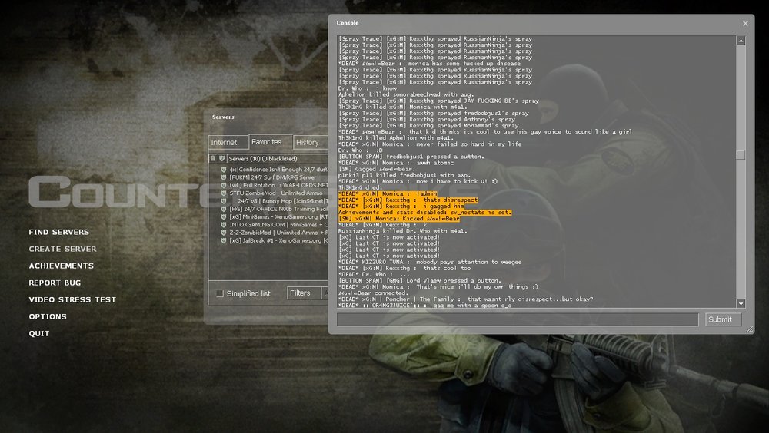Click the Console window title text
769x433 pixels.
tap(348, 23)
